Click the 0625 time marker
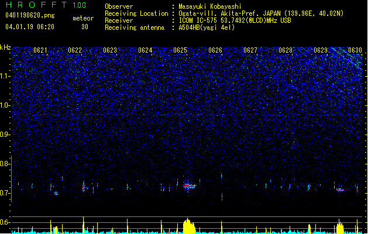This screenshot has height=234, width=368. coord(180,50)
